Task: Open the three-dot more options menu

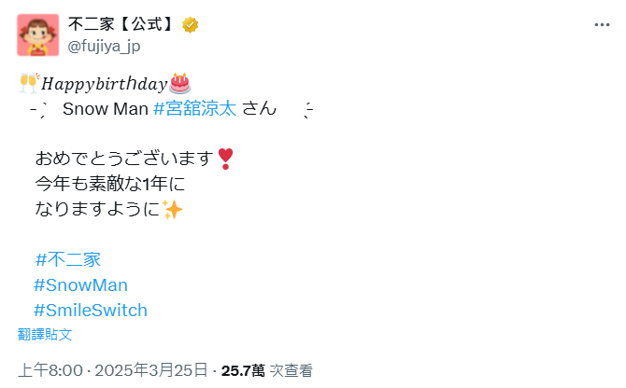Action: click(602, 25)
